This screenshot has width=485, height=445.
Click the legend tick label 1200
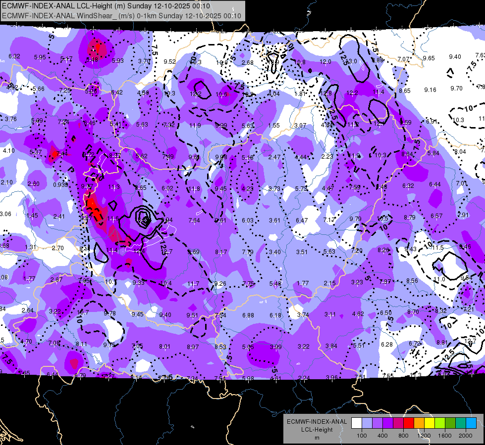424,436
